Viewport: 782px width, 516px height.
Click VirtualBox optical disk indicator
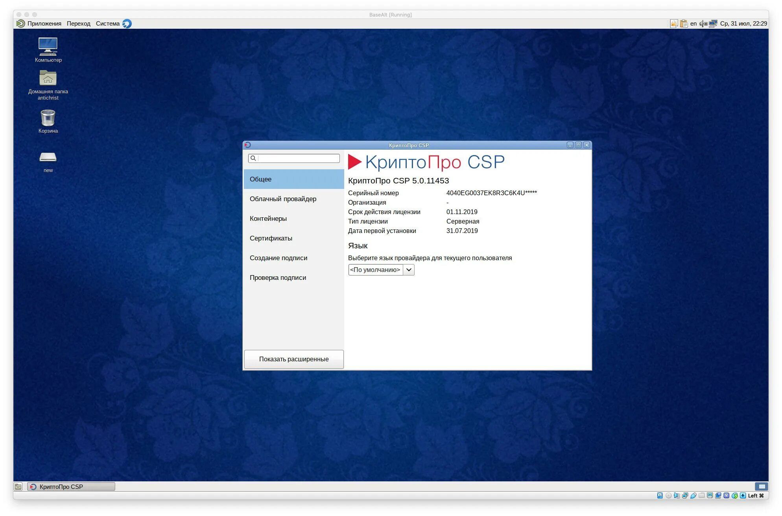668,496
